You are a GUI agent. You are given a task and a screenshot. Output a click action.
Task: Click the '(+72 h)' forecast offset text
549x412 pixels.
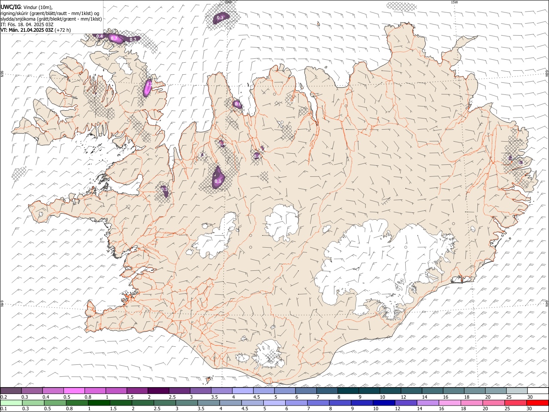point(63,30)
